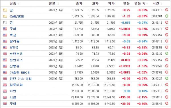This screenshot has width=171, height=108.
Task: Open the WTI유 link
Action: coord(14,48)
